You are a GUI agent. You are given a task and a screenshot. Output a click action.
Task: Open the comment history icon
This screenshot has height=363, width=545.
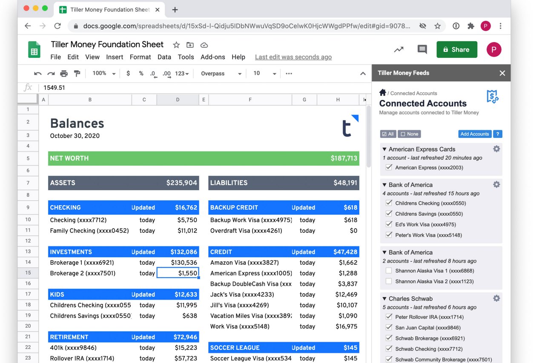(422, 49)
